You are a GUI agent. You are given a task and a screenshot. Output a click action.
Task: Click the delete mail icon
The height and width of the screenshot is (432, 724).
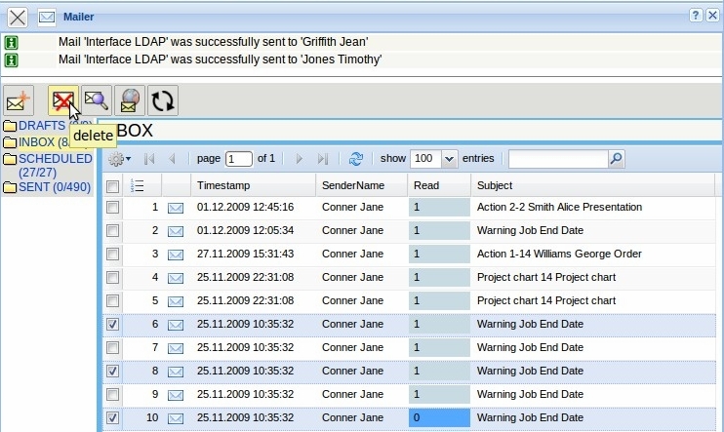click(x=62, y=100)
